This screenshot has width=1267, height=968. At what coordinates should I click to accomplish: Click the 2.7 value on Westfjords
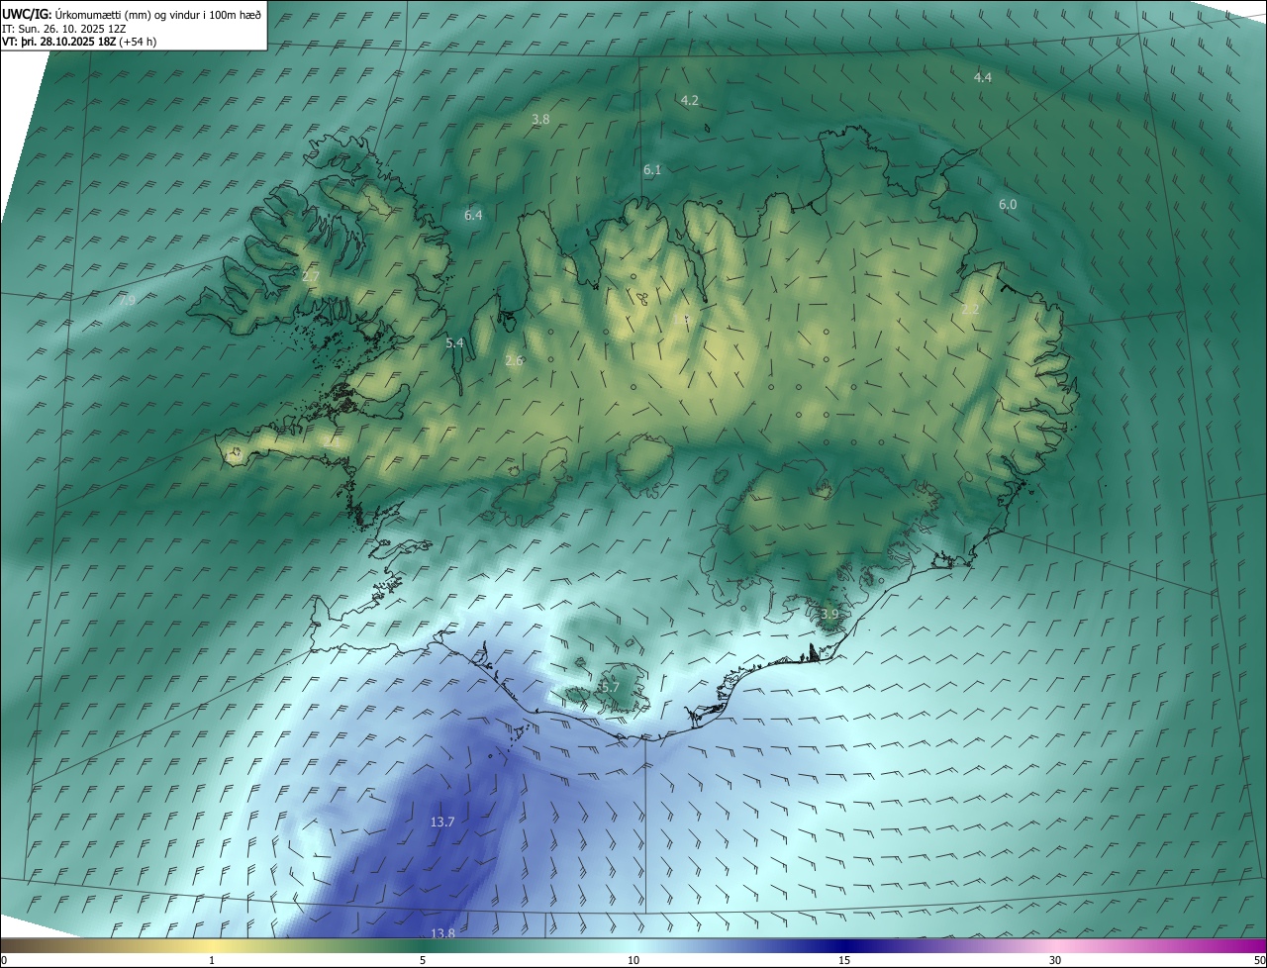[310, 277]
